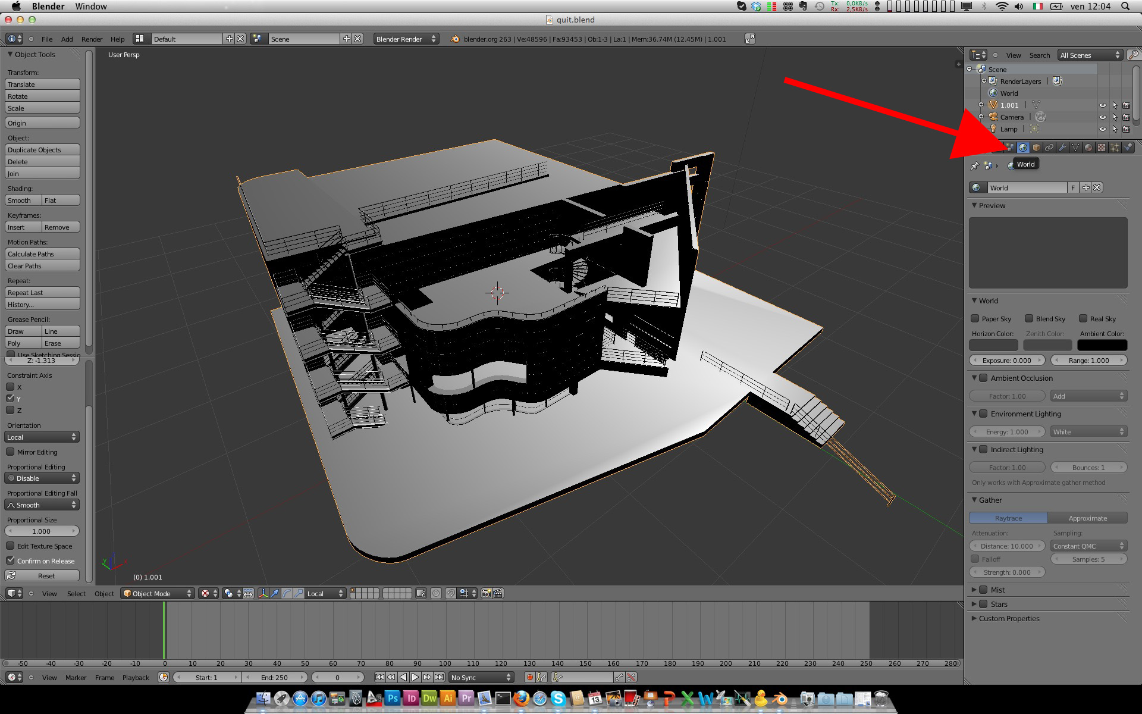Expand the Custom Properties panel
Viewport: 1142px width, 714px height.
(x=974, y=618)
